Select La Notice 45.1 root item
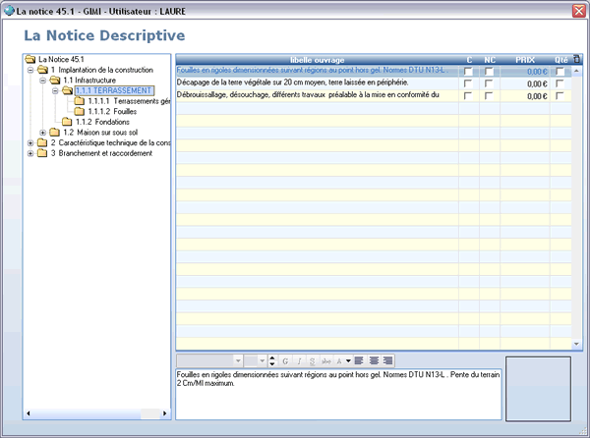590x438 pixels. pos(61,59)
